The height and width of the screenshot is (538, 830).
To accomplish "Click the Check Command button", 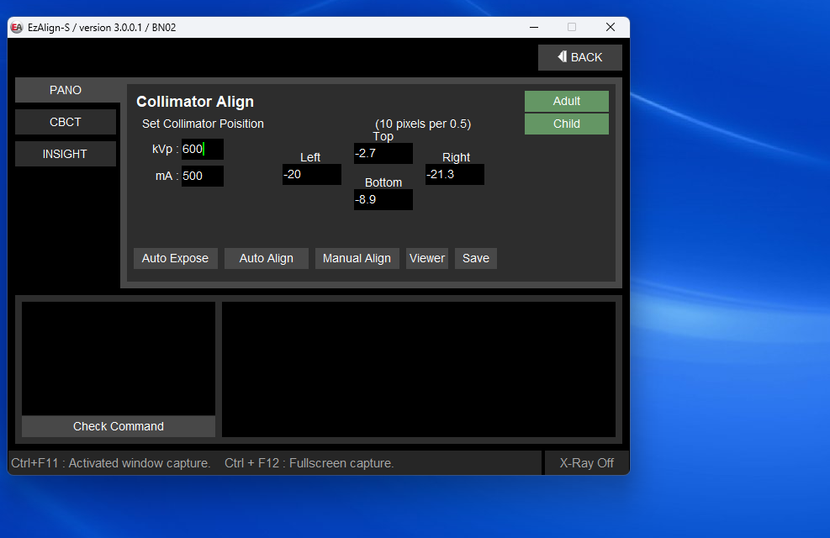I will [119, 426].
